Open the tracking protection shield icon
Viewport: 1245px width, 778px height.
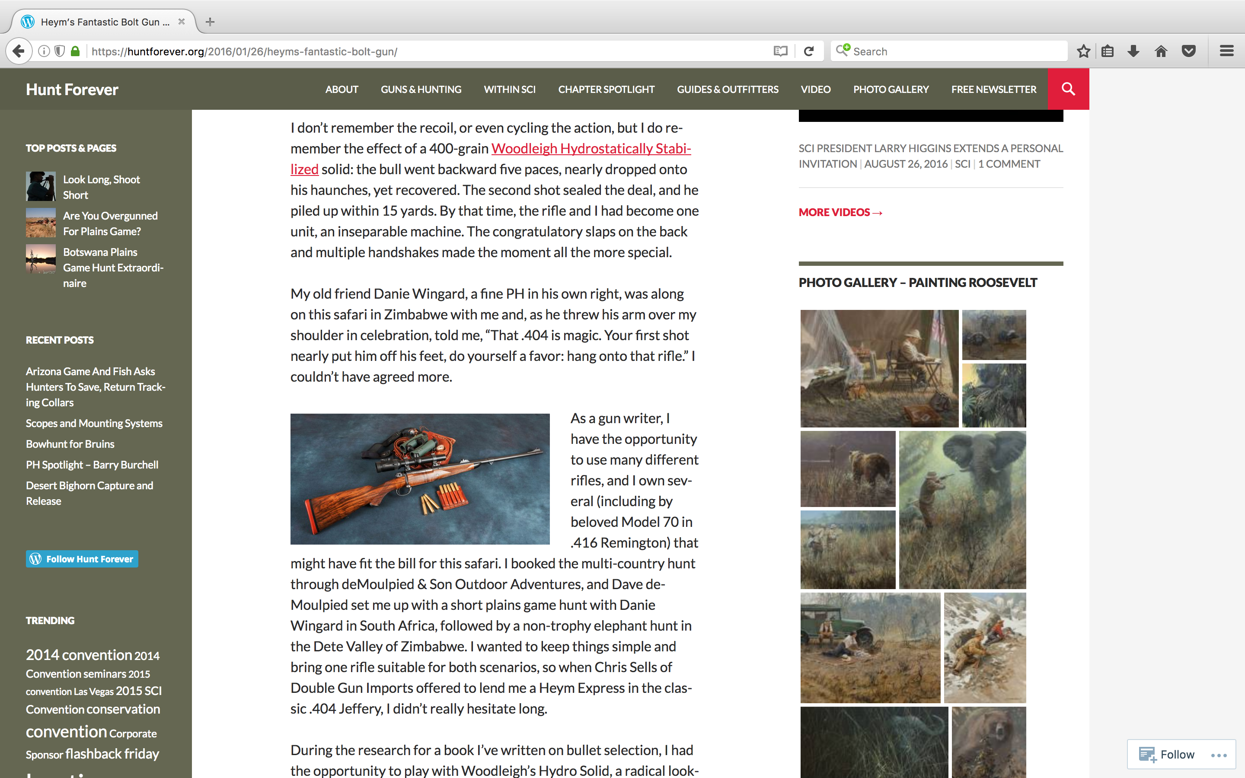click(x=60, y=51)
